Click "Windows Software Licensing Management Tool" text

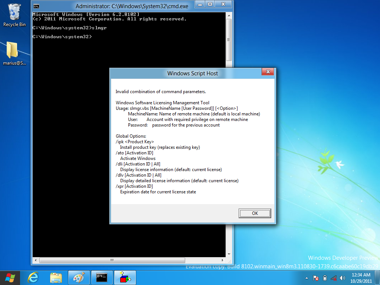click(x=163, y=103)
